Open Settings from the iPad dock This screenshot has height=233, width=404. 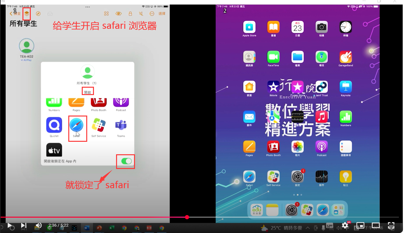tap(292, 210)
